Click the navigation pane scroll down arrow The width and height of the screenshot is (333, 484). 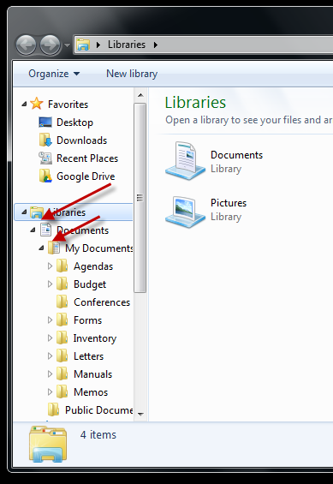click(140, 415)
